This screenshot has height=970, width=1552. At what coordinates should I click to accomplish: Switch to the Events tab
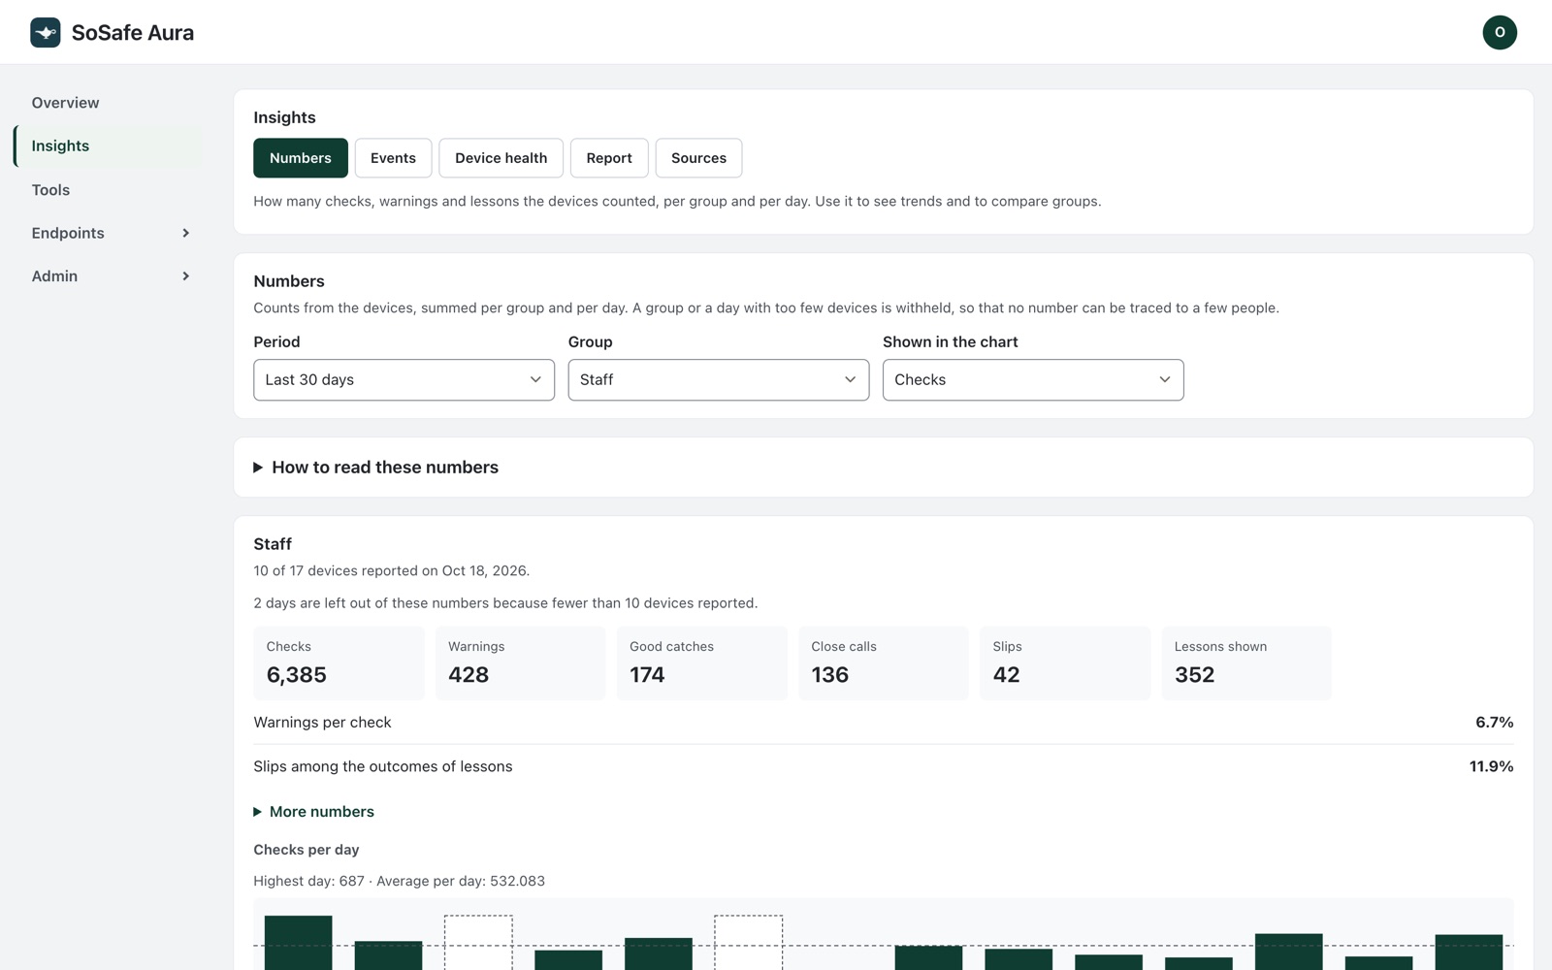click(393, 158)
